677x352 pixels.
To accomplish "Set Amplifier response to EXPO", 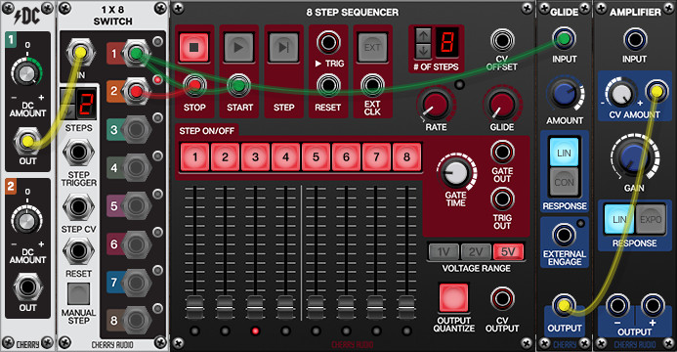I will click(x=651, y=219).
